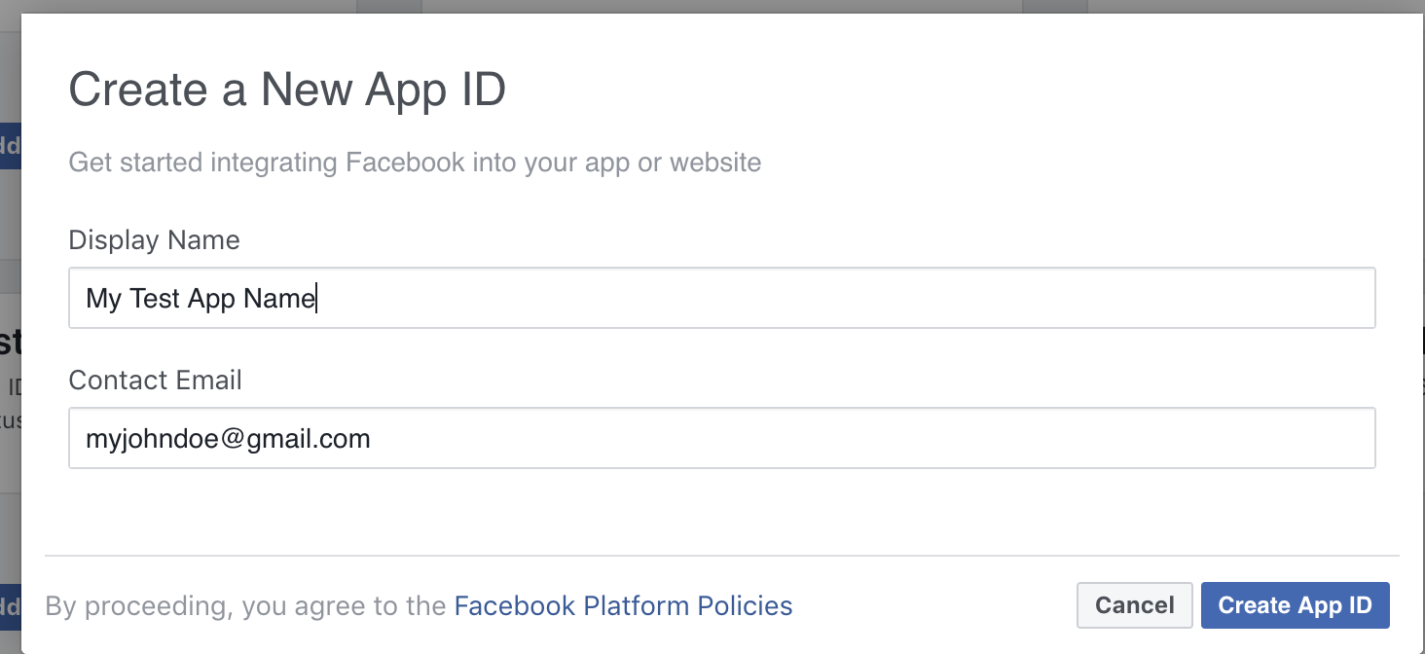Click the 'By proceeding, you agree' text
1425x654 pixels.
pyautogui.click(x=245, y=606)
